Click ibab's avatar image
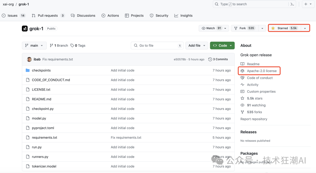 29,59
